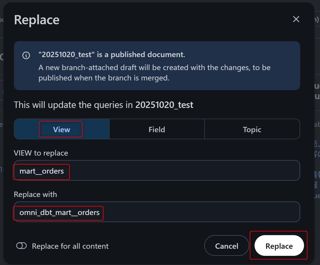320x265 pixels.
Task: Click the Replace for all content label
Action: (x=70, y=246)
